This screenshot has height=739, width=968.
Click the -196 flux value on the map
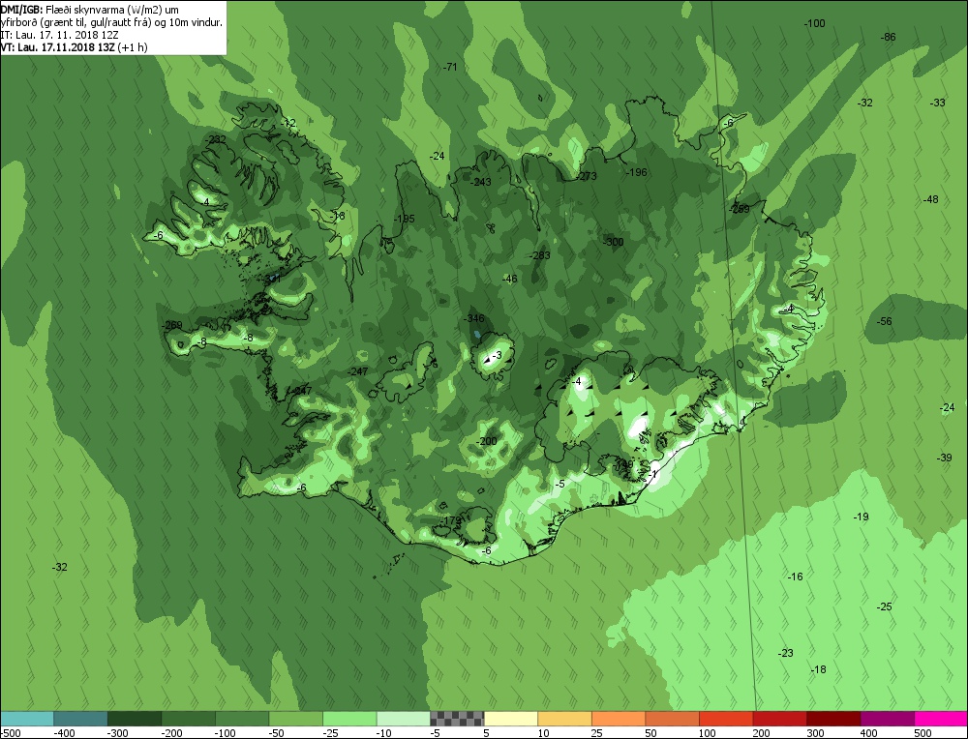tap(637, 172)
